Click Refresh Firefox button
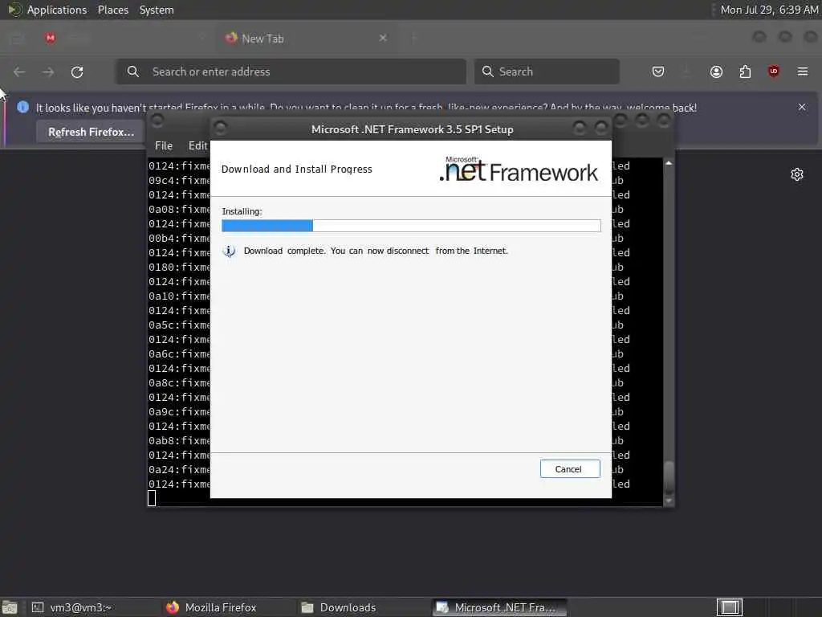The image size is (822, 617). tap(91, 132)
